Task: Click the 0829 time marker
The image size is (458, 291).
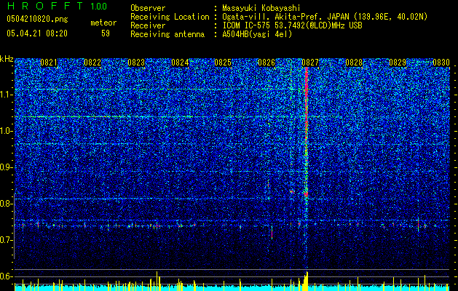Action: coord(398,63)
